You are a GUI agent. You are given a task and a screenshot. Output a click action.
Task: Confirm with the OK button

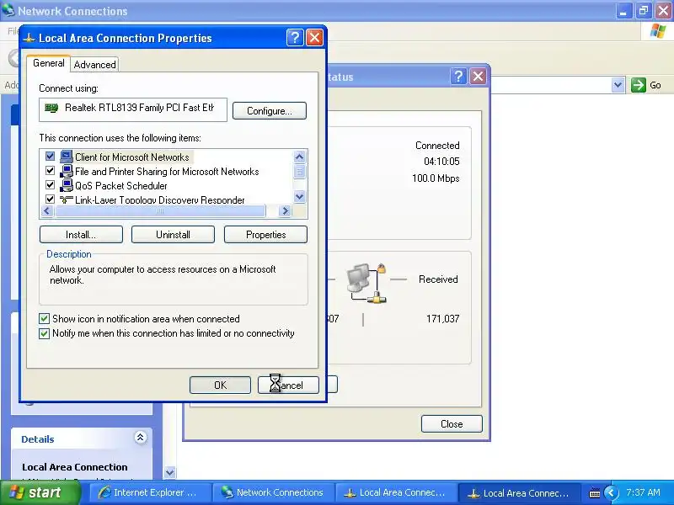tap(220, 385)
